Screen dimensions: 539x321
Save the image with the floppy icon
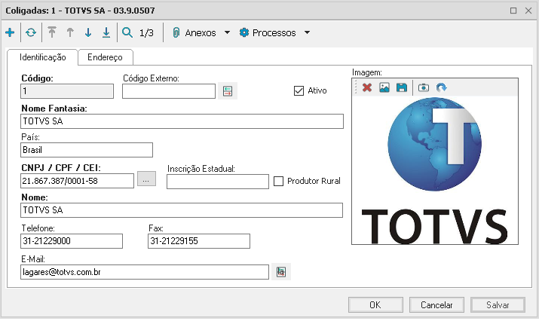(402, 87)
